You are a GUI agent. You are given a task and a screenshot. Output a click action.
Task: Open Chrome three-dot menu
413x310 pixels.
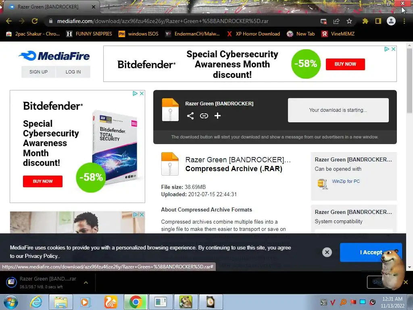404,21
